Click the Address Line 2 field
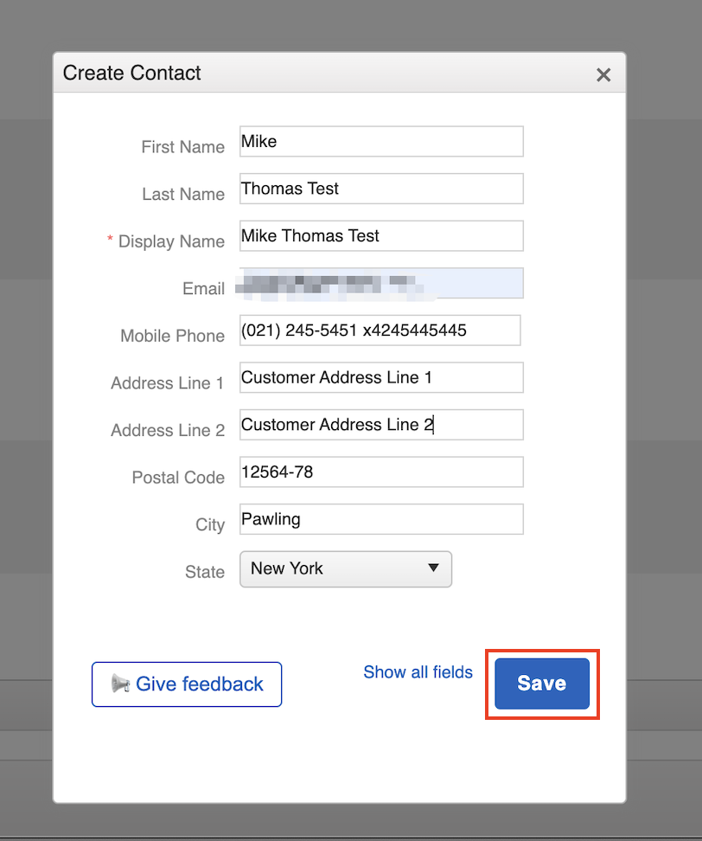 (380, 425)
